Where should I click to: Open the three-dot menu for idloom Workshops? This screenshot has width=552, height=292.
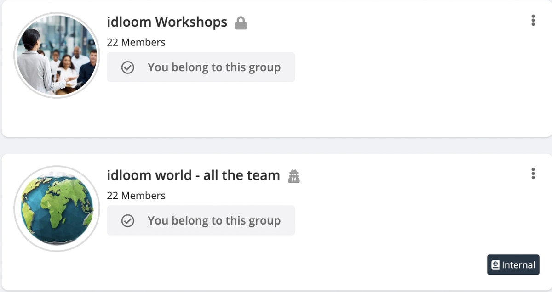[533, 21]
